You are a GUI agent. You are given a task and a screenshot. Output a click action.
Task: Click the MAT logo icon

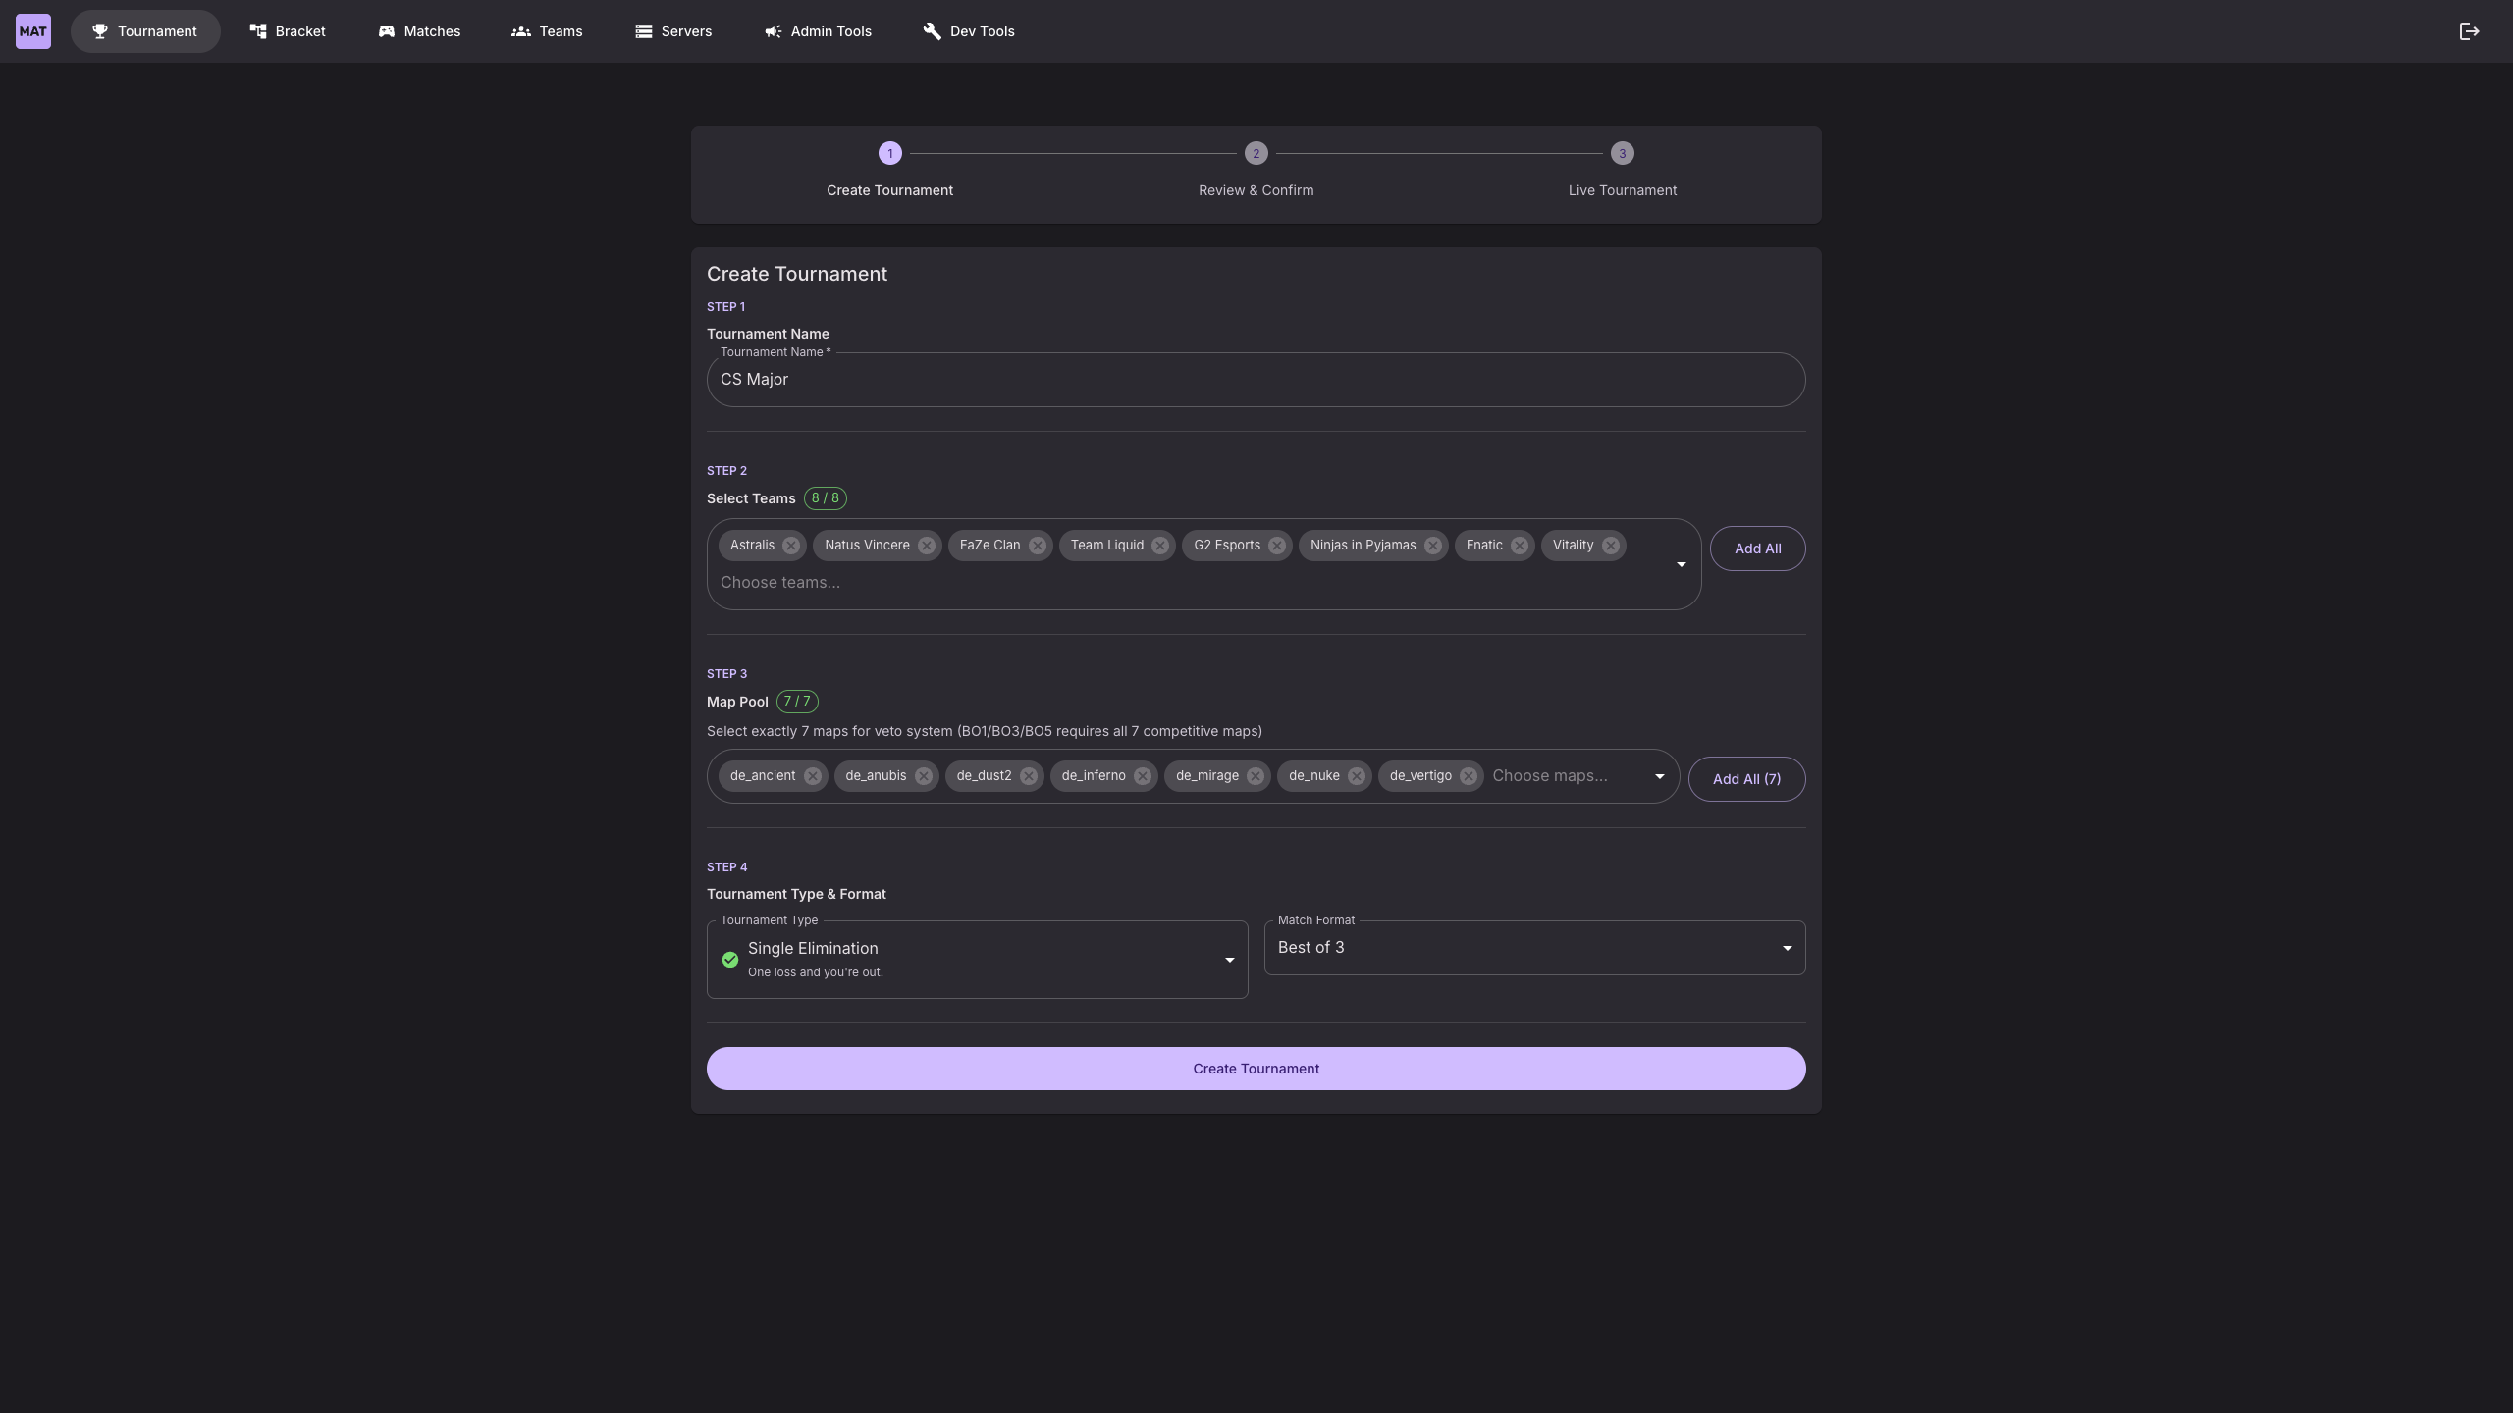tap(33, 31)
